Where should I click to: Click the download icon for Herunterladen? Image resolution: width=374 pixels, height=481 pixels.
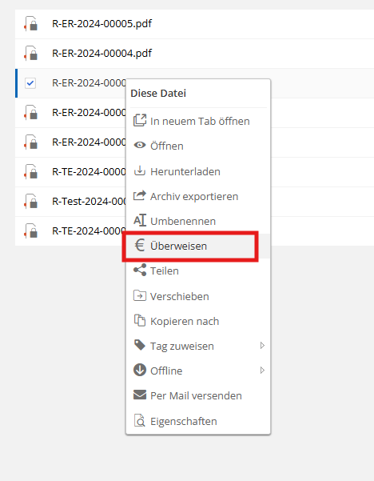coord(140,170)
